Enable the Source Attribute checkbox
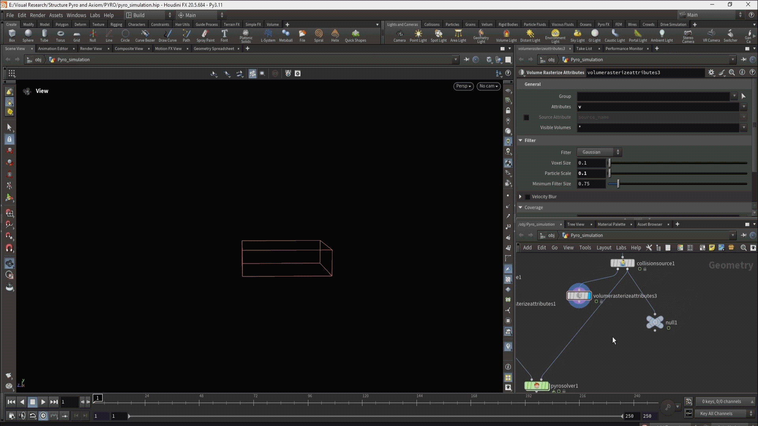758x426 pixels. click(x=526, y=118)
